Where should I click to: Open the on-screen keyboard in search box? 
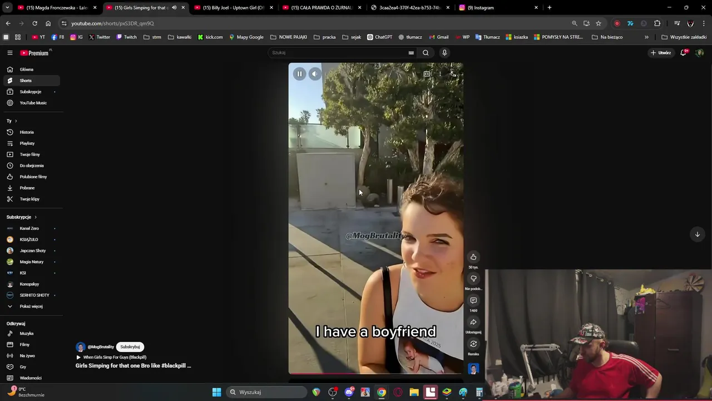coord(411,53)
